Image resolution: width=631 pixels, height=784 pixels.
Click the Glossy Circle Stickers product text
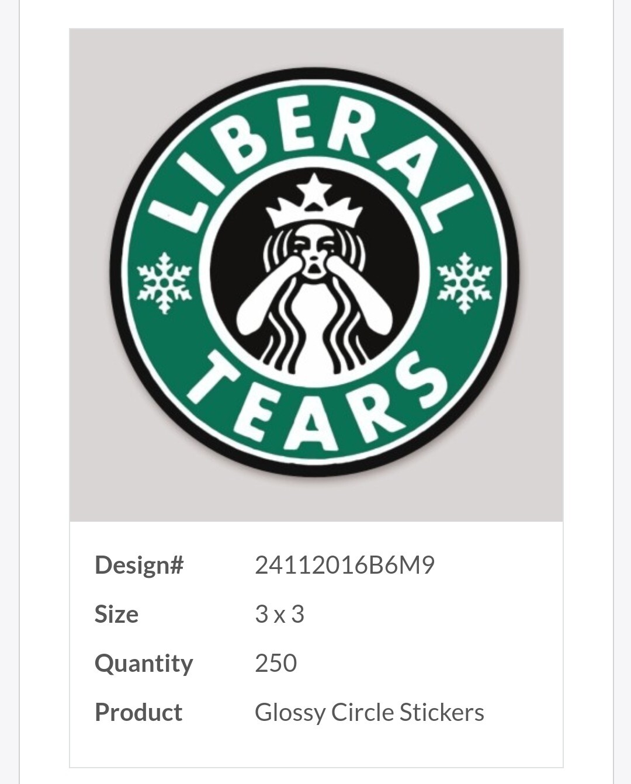click(x=369, y=713)
